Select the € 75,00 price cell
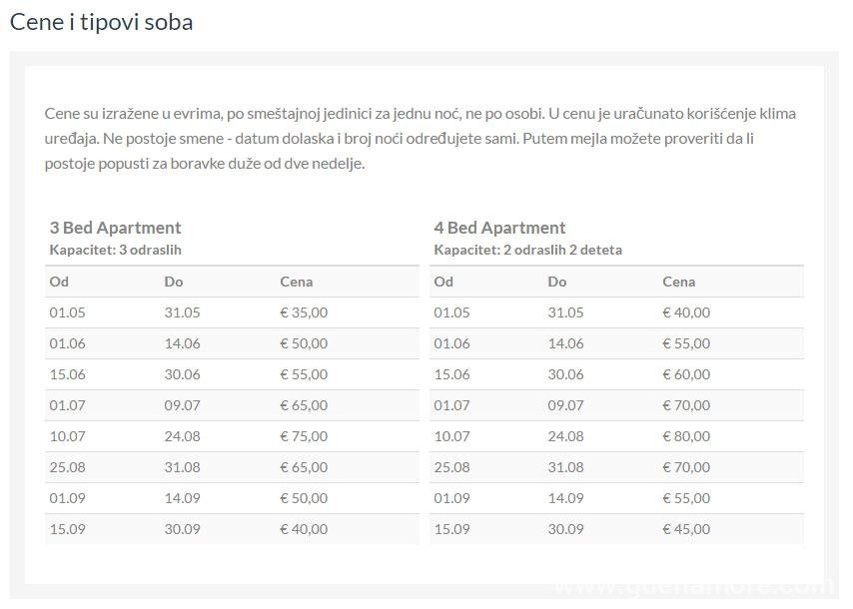Screen dimensions: 853x609 [x=304, y=436]
